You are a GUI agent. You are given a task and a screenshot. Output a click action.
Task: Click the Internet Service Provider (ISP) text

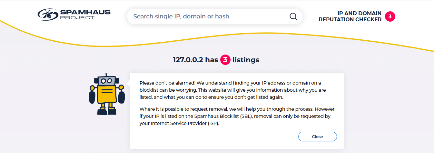(x=184, y=123)
